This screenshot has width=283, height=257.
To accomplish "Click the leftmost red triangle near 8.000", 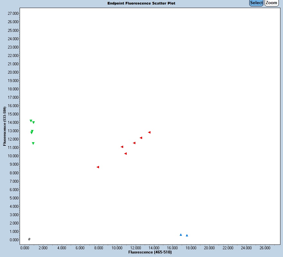I will [98, 167].
